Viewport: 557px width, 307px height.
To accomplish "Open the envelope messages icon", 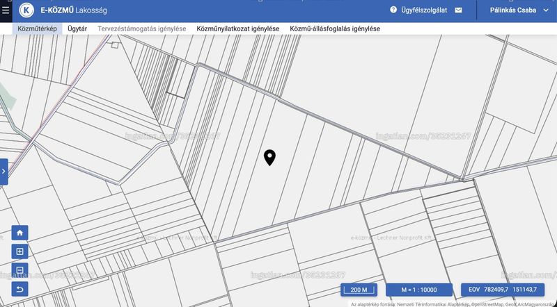I will pos(459,10).
